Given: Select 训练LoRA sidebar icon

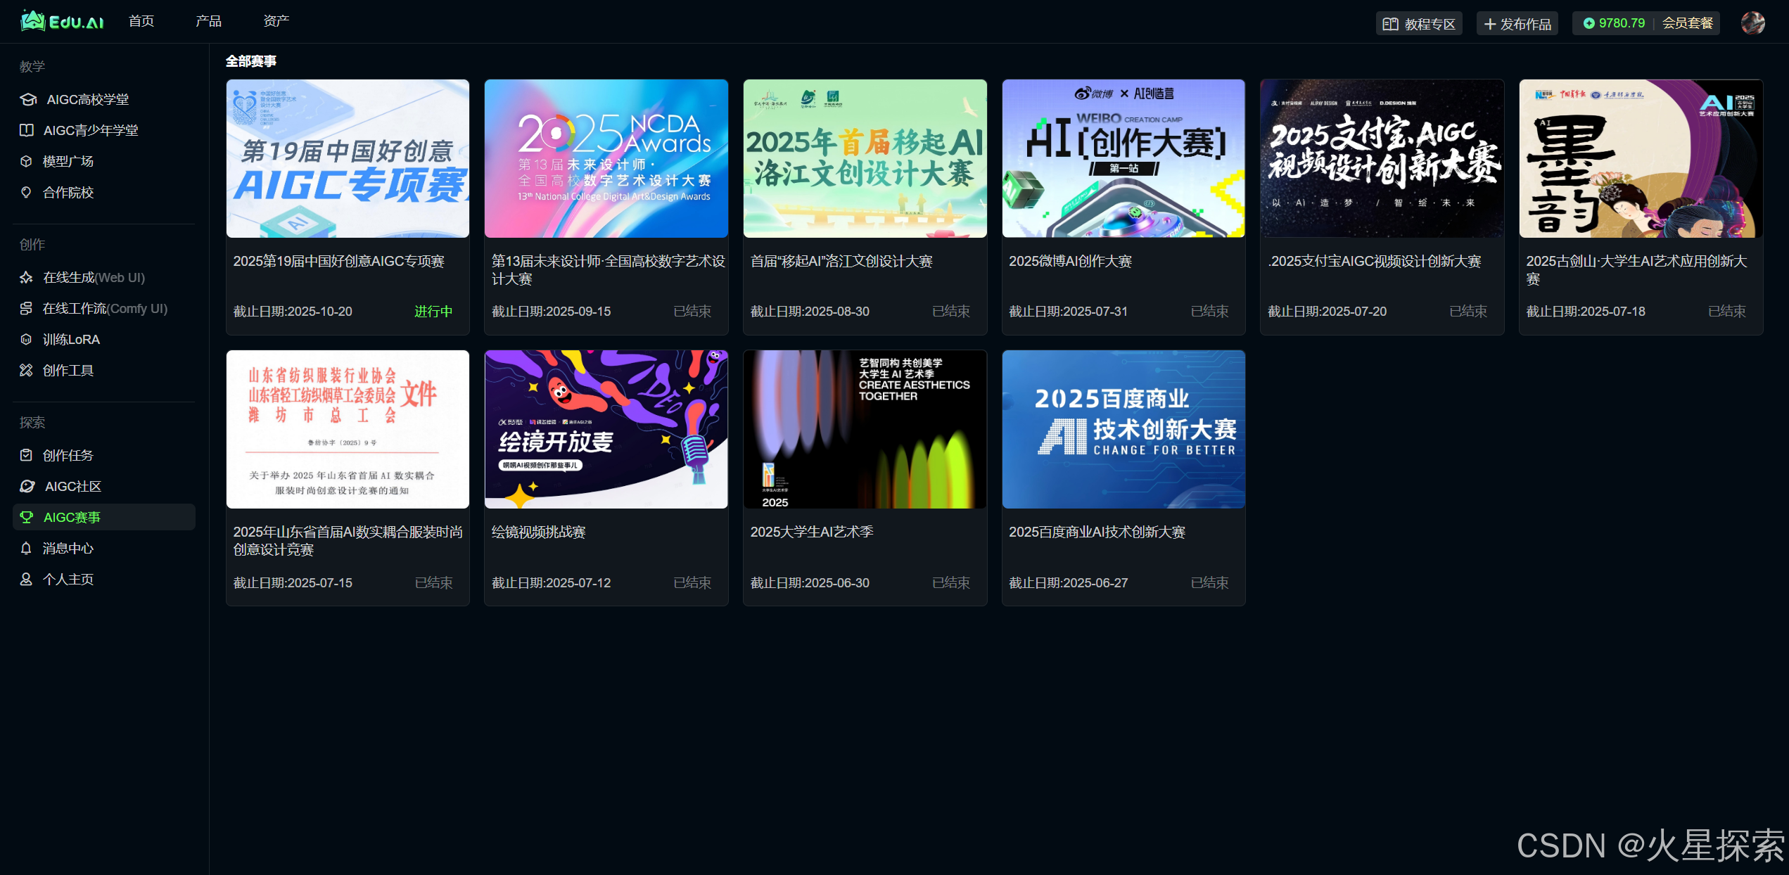Looking at the screenshot, I should tap(26, 339).
